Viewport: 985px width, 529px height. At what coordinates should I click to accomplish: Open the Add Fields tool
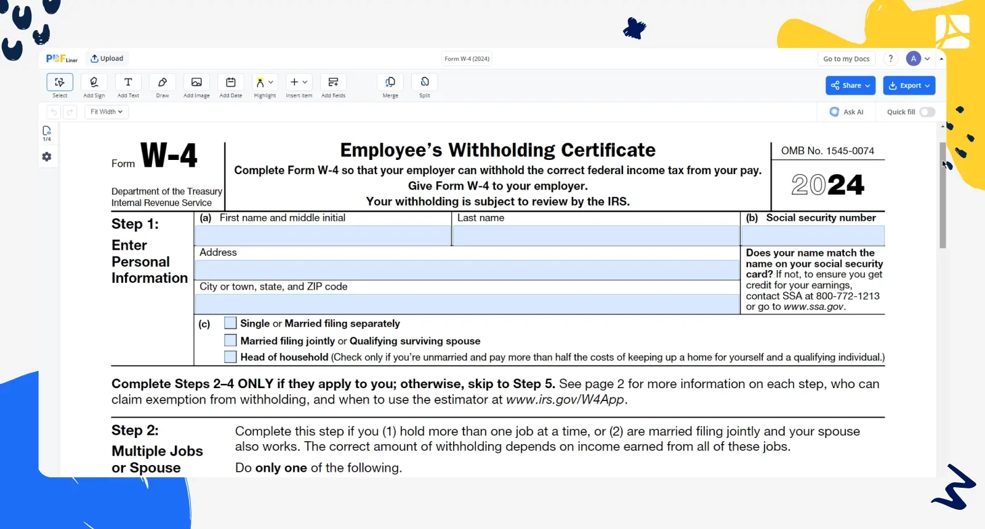(333, 82)
